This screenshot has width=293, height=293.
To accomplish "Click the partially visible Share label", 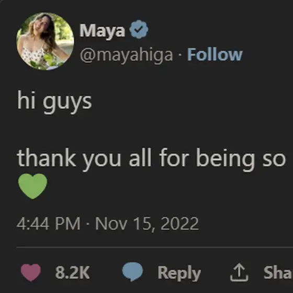I will click(278, 273).
